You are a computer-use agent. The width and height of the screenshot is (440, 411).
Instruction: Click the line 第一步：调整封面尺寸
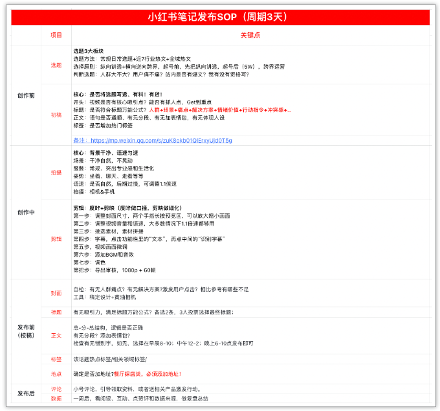point(152,216)
